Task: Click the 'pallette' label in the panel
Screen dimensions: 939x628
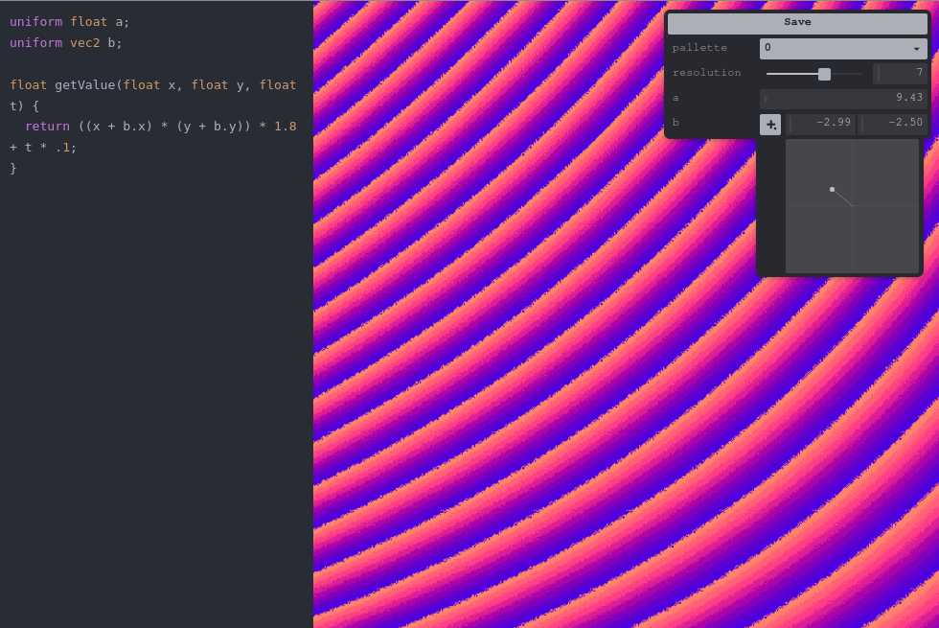Action: pos(699,48)
